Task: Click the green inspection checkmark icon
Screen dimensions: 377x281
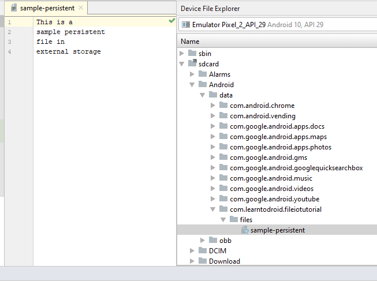Action: coord(171,21)
